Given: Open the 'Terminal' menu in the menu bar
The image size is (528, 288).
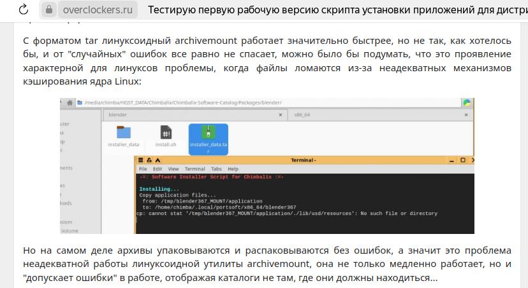Looking at the screenshot, I should (194, 169).
